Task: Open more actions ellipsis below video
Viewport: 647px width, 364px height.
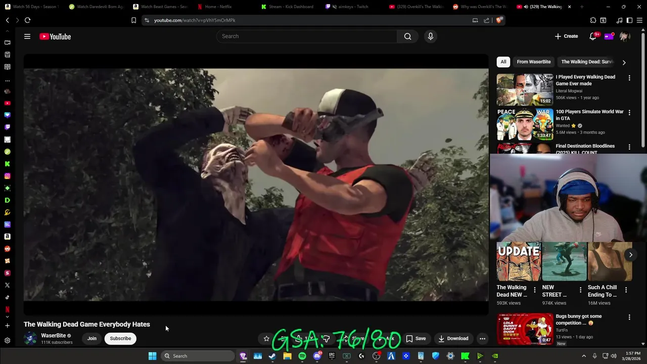Action: [482, 338]
